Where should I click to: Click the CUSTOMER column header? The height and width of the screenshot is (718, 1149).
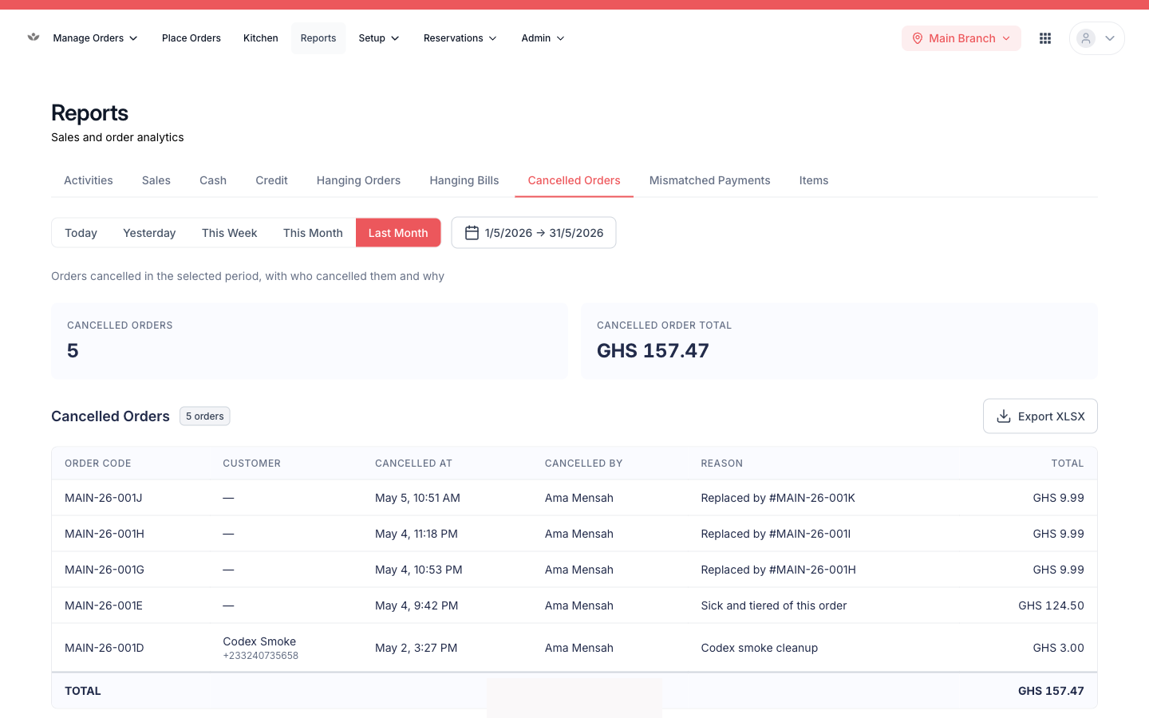click(252, 464)
